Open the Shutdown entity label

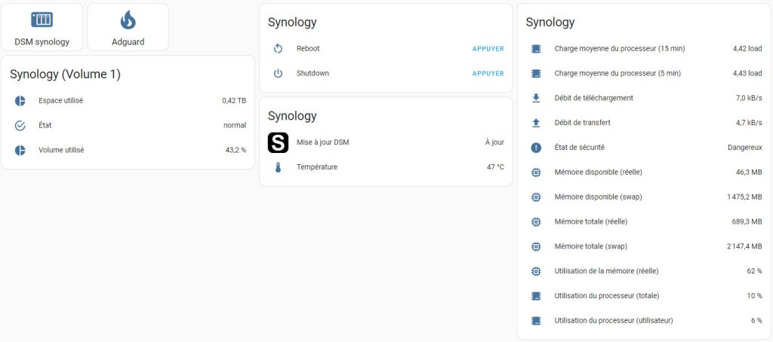click(313, 73)
